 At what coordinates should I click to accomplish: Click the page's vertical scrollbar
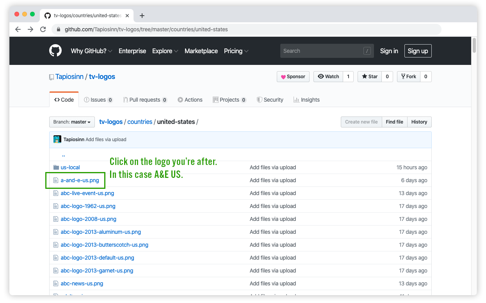tap(474, 45)
